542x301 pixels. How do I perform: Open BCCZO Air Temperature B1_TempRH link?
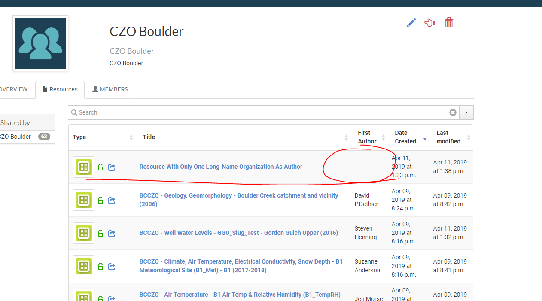click(x=242, y=295)
